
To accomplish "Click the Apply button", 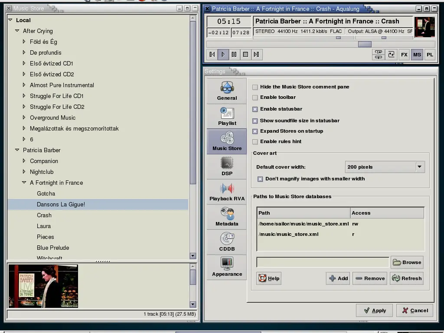I will tap(374, 310).
